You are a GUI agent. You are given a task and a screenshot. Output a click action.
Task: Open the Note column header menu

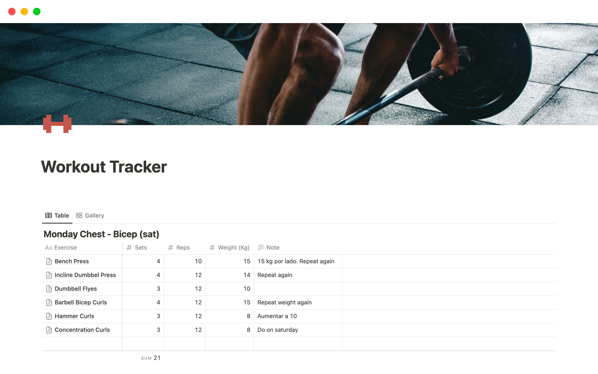pyautogui.click(x=273, y=248)
